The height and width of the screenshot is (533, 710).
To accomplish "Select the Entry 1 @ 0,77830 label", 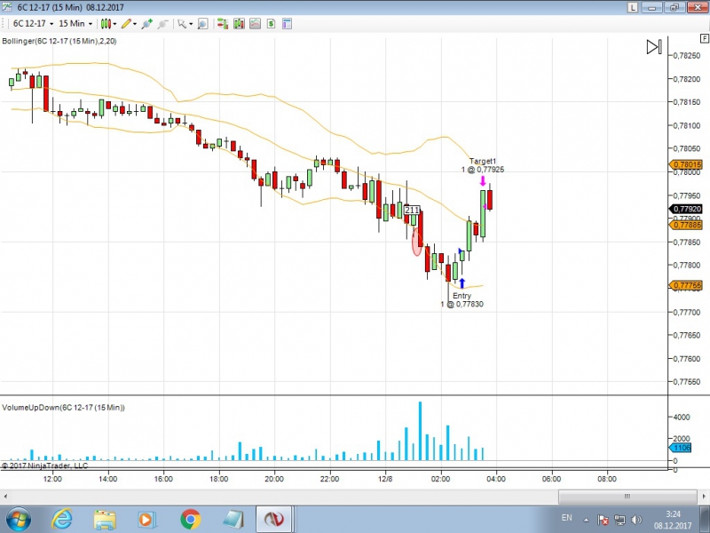I will [x=461, y=299].
